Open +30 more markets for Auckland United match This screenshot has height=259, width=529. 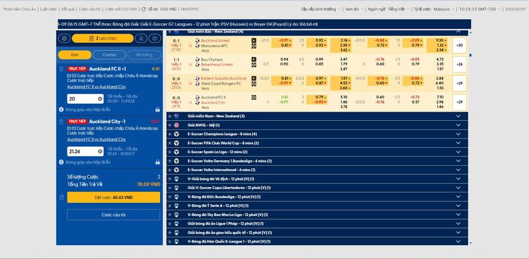coord(459,45)
